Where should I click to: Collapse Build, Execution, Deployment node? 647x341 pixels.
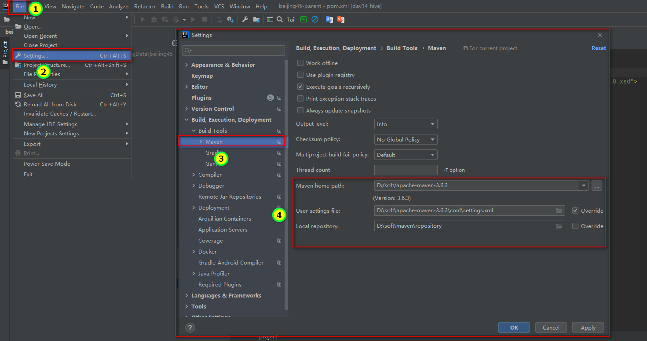coord(186,120)
